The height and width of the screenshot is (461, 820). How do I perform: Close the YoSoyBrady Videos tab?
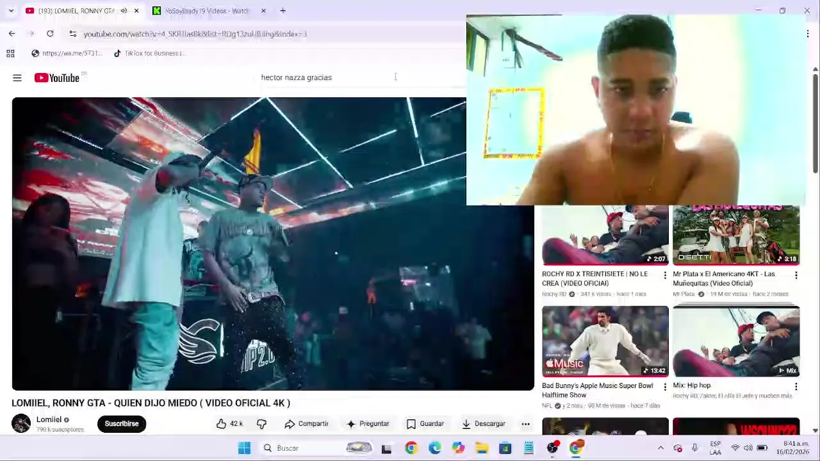[263, 11]
